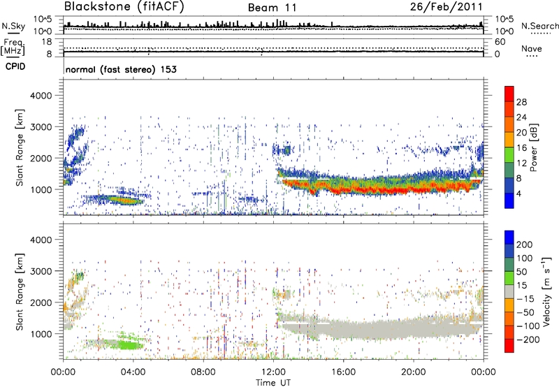The width and height of the screenshot is (559, 387).
Task: Click the red high-power backscatter band near 18:00
Action: click(379, 190)
